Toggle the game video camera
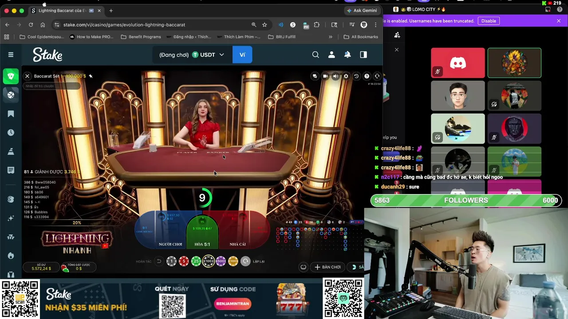568x319 pixels. pyautogui.click(x=325, y=76)
